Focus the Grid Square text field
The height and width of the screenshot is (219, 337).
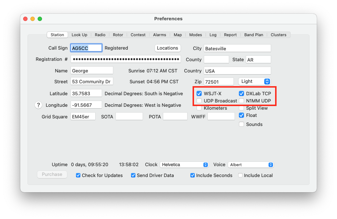pos(83,117)
